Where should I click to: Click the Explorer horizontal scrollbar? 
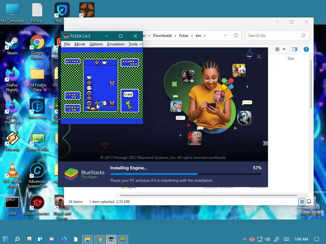(209, 195)
